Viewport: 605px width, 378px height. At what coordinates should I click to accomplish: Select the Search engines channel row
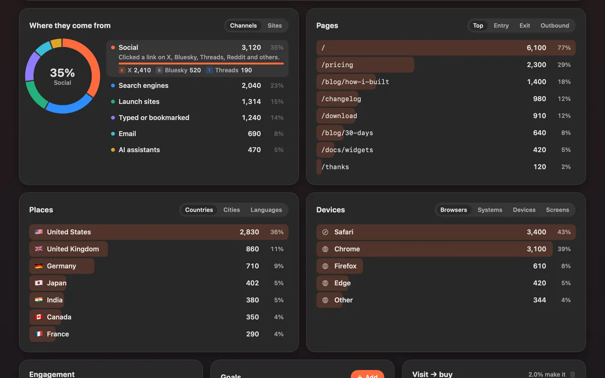click(x=198, y=86)
